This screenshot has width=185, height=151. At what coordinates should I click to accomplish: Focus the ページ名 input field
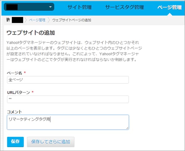click(x=68, y=80)
